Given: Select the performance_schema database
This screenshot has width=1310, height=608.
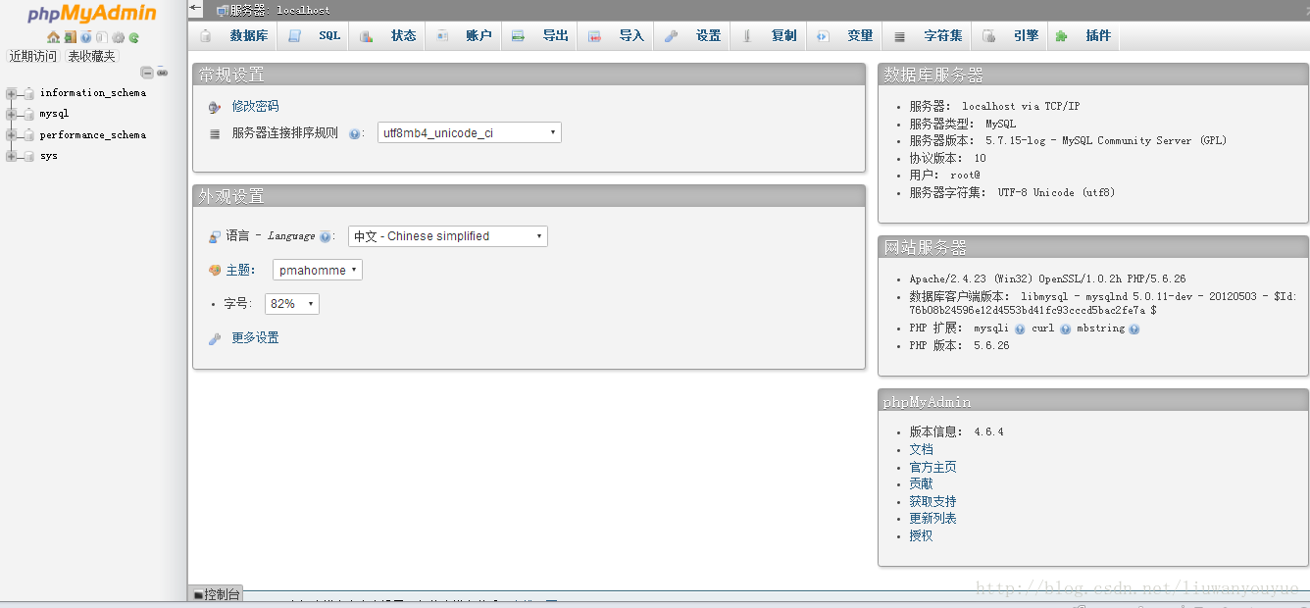Looking at the screenshot, I should (92, 135).
